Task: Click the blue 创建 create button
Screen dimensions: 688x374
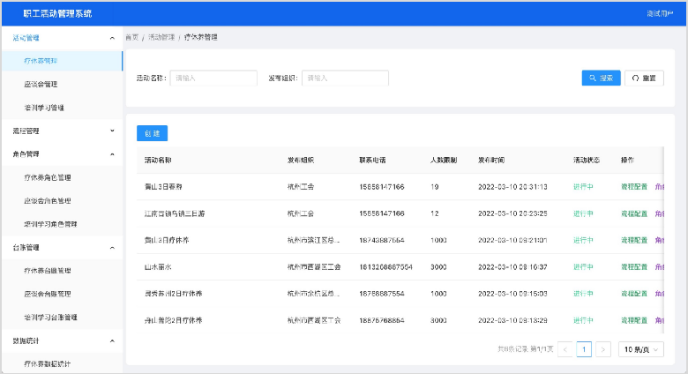Action: click(x=152, y=133)
